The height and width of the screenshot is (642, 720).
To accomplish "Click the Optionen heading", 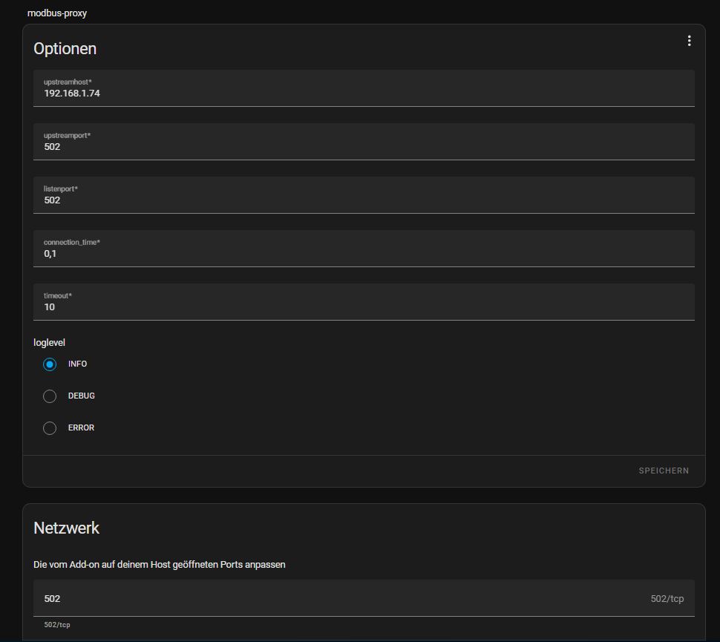I will click(65, 49).
